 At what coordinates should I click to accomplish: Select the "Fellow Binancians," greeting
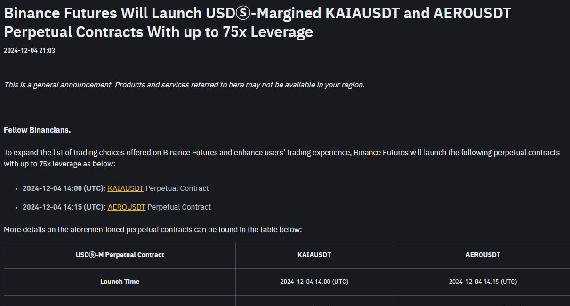[37, 130]
